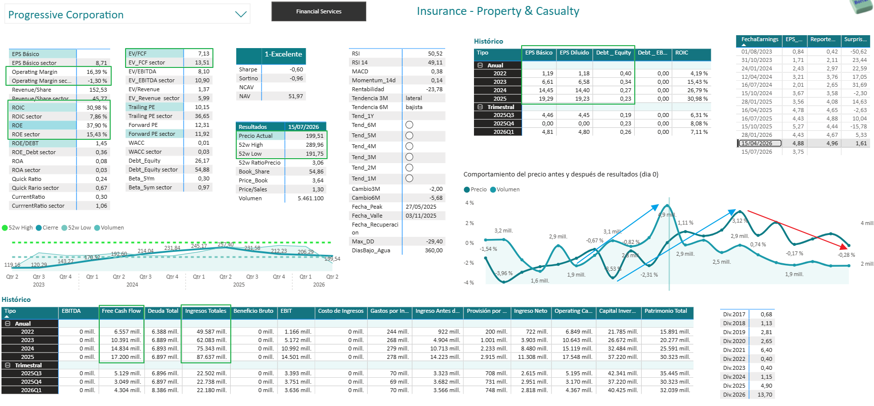Click the Volumen dot beside the 52w Low legend
Image resolution: width=874 pixels, height=406 pixels.
[97, 228]
